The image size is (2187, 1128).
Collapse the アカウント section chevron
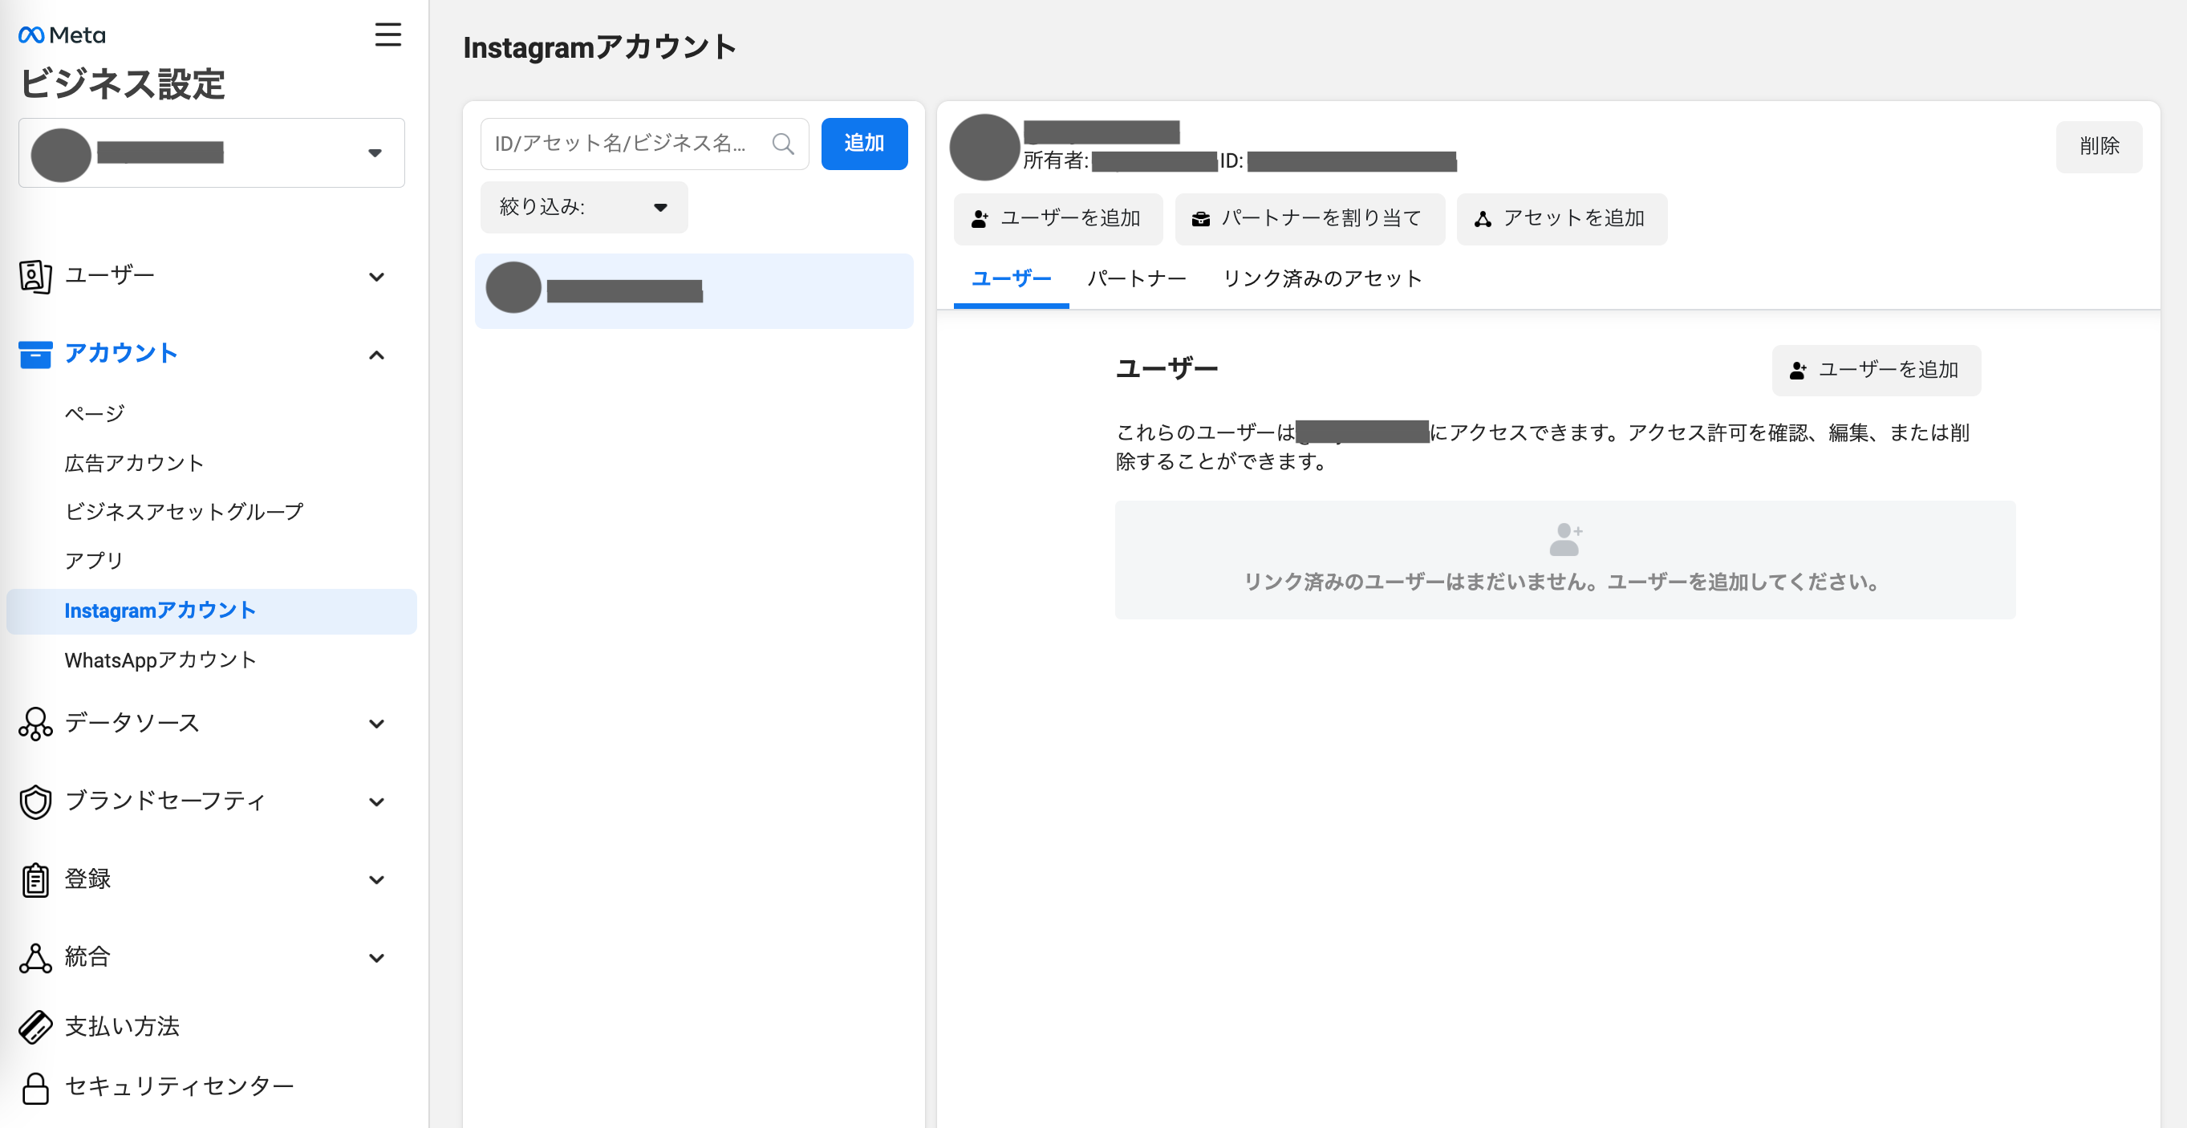(377, 355)
